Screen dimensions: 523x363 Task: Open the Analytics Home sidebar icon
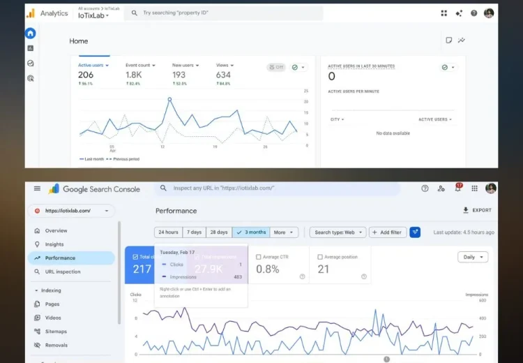pos(31,33)
